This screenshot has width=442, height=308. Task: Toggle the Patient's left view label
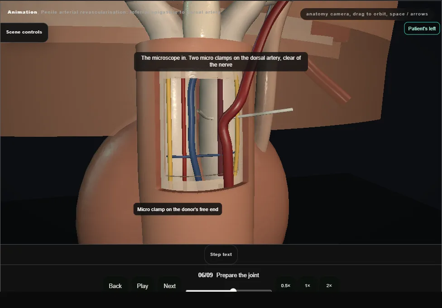coord(422,29)
